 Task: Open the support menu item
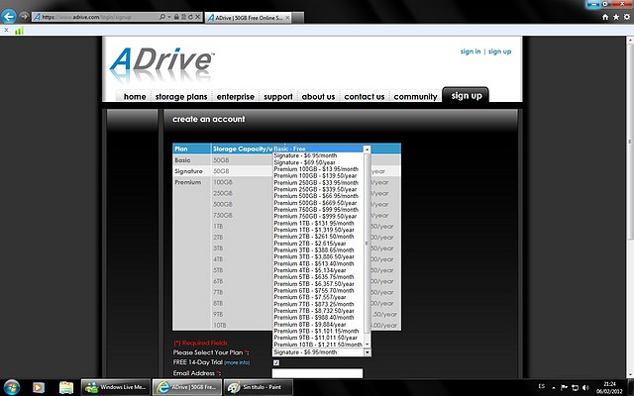278,97
